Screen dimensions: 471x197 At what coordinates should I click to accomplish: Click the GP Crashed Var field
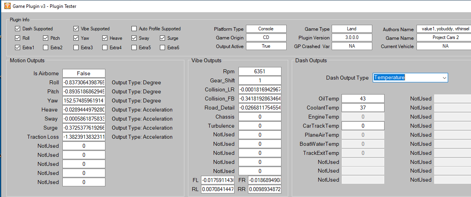pyautogui.click(x=352, y=46)
